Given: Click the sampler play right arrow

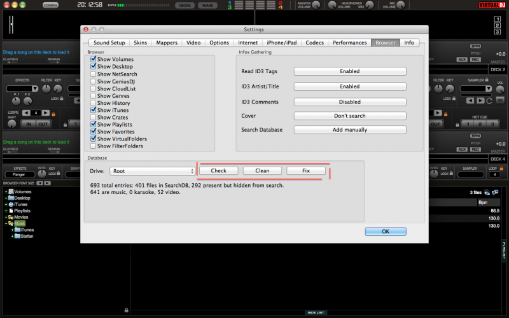Looking at the screenshot, I should pyautogui.click(x=480, y=100).
